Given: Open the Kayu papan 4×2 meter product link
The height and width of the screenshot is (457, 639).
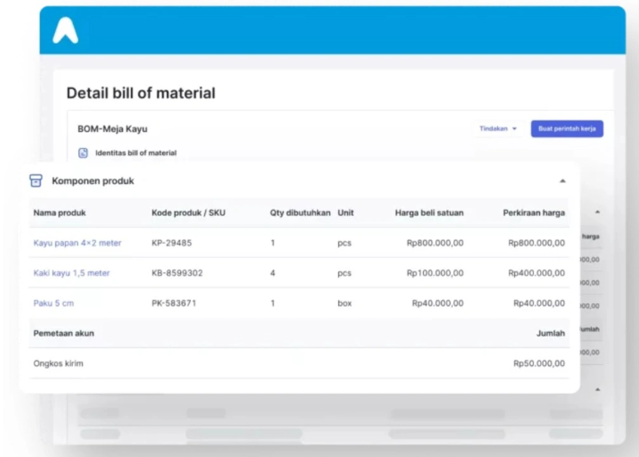Looking at the screenshot, I should [x=77, y=243].
